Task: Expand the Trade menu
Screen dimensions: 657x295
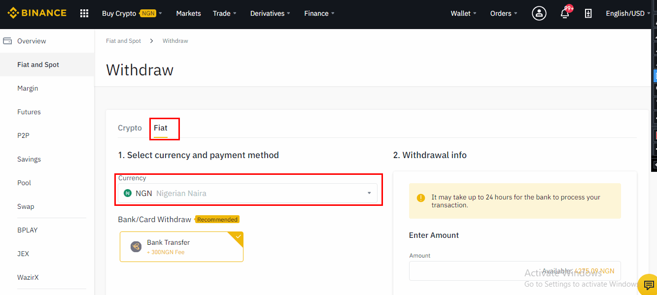Action: point(224,13)
